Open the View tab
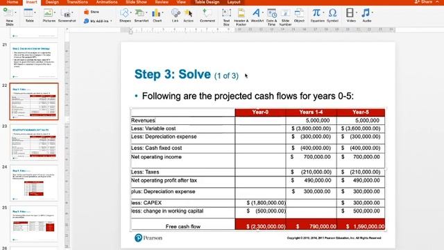Screen dimensions: 444x250 (181, 2)
